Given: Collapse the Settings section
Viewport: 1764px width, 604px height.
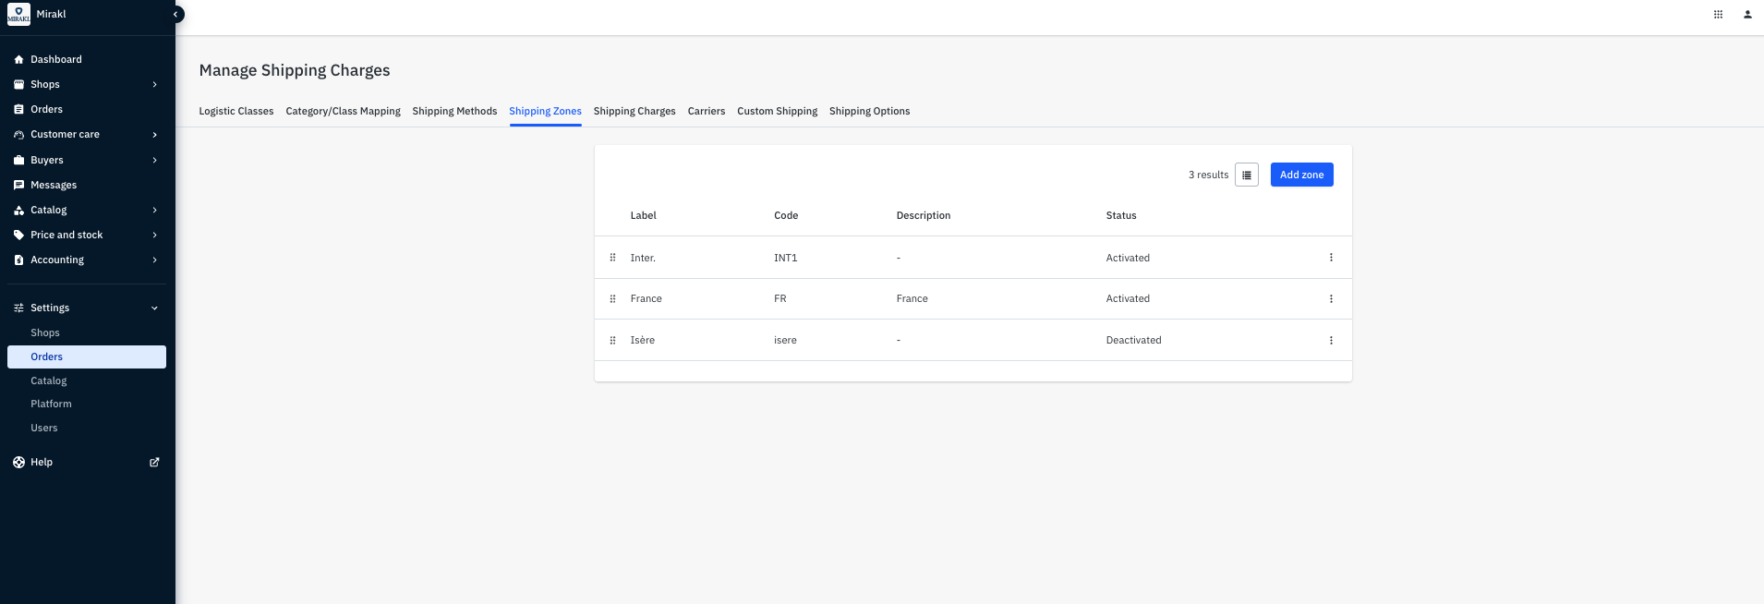Looking at the screenshot, I should (154, 308).
